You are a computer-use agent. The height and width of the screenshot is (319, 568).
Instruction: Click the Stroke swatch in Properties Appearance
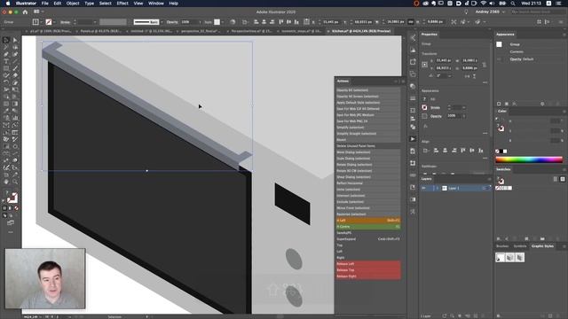point(424,107)
